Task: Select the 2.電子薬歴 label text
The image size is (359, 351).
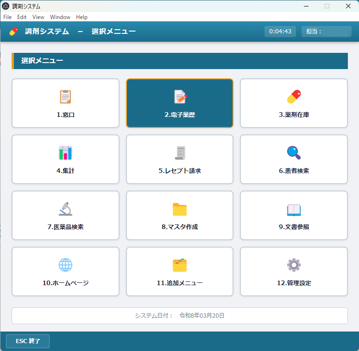Action: click(180, 115)
